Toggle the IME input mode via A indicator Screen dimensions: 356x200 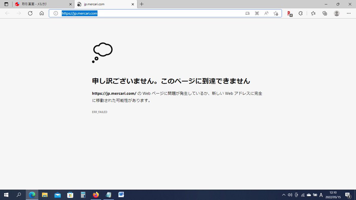[321, 195]
